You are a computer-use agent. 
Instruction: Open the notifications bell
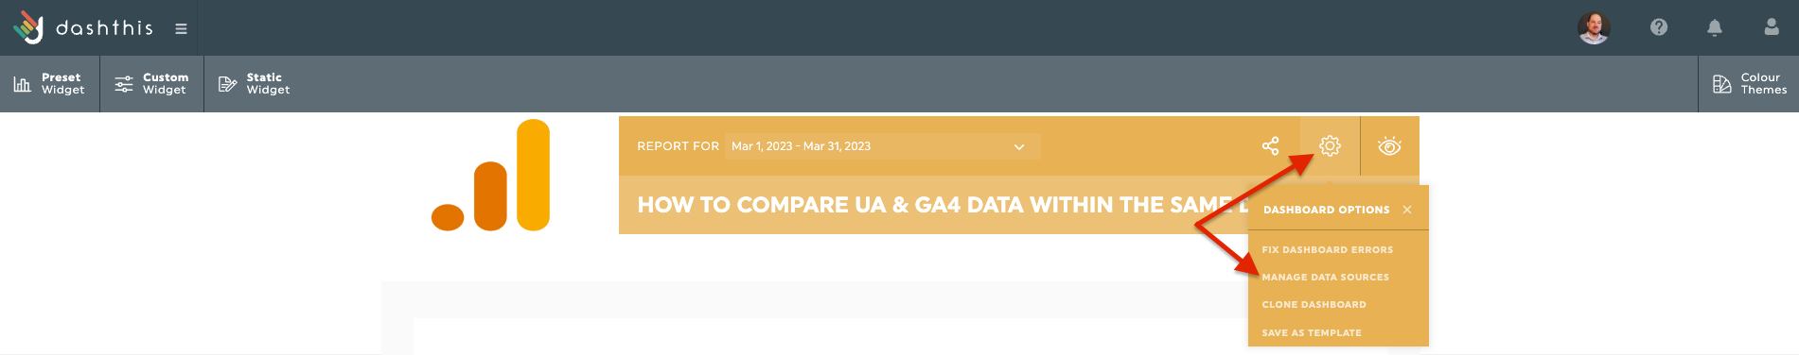click(1715, 27)
